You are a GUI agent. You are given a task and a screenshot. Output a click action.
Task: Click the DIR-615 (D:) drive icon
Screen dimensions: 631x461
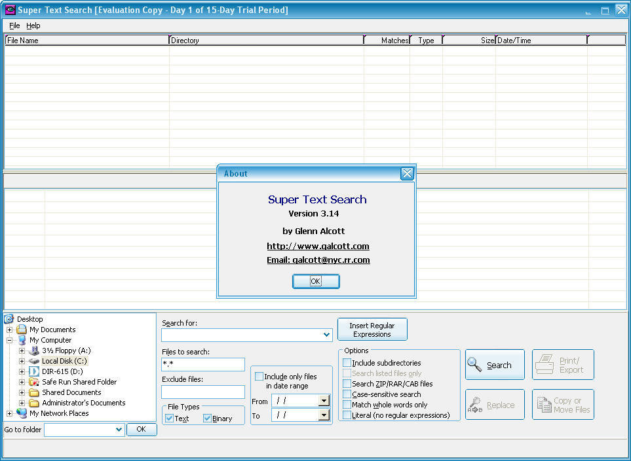pos(34,371)
